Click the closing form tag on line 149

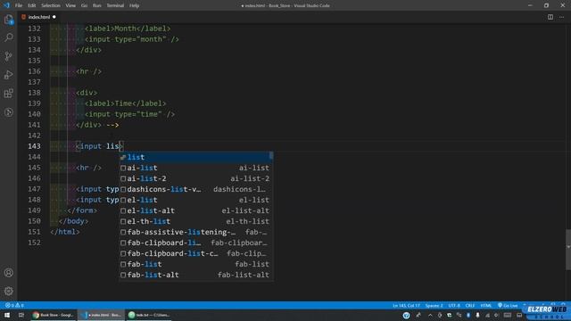pos(82,210)
